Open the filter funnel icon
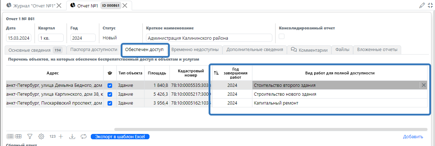This screenshot has height=146, width=435. click(x=30, y=136)
